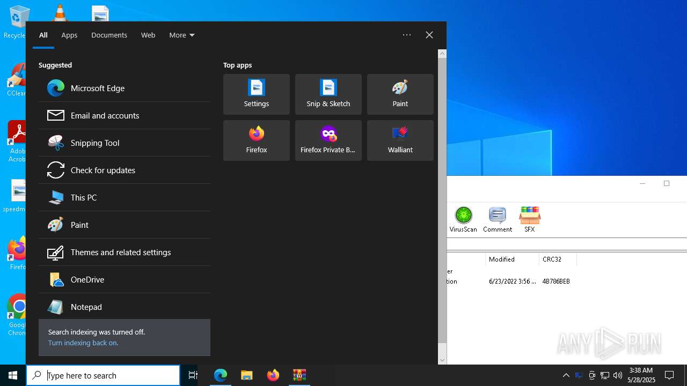687x386 pixels.
Task: Sort by CRC32 column in WinRAR
Action: tap(558, 259)
